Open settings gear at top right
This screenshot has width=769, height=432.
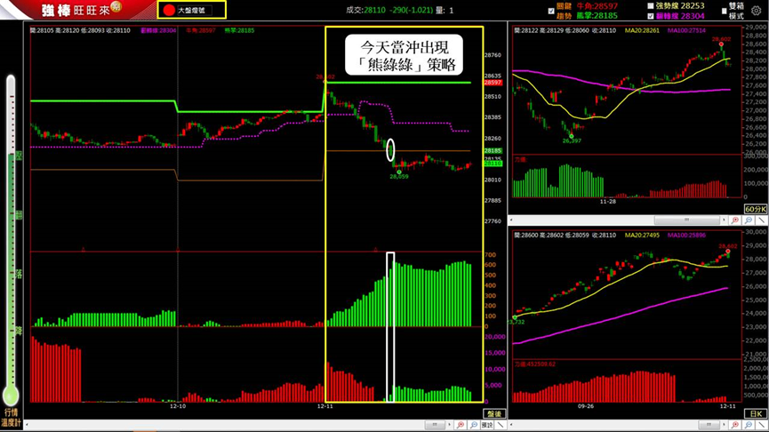pyautogui.click(x=756, y=11)
